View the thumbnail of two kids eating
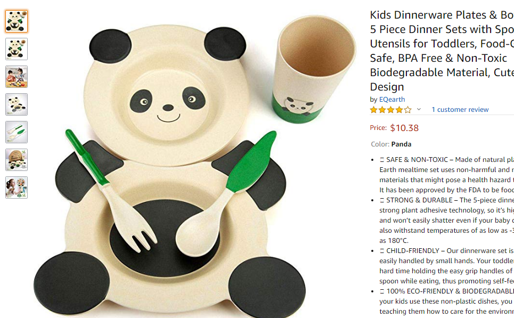This screenshot has width=514, height=318. [17, 77]
